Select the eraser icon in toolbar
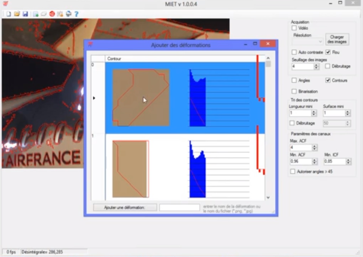Image resolution: width=363 pixels, height=257 pixels. pyautogui.click(x=43, y=14)
